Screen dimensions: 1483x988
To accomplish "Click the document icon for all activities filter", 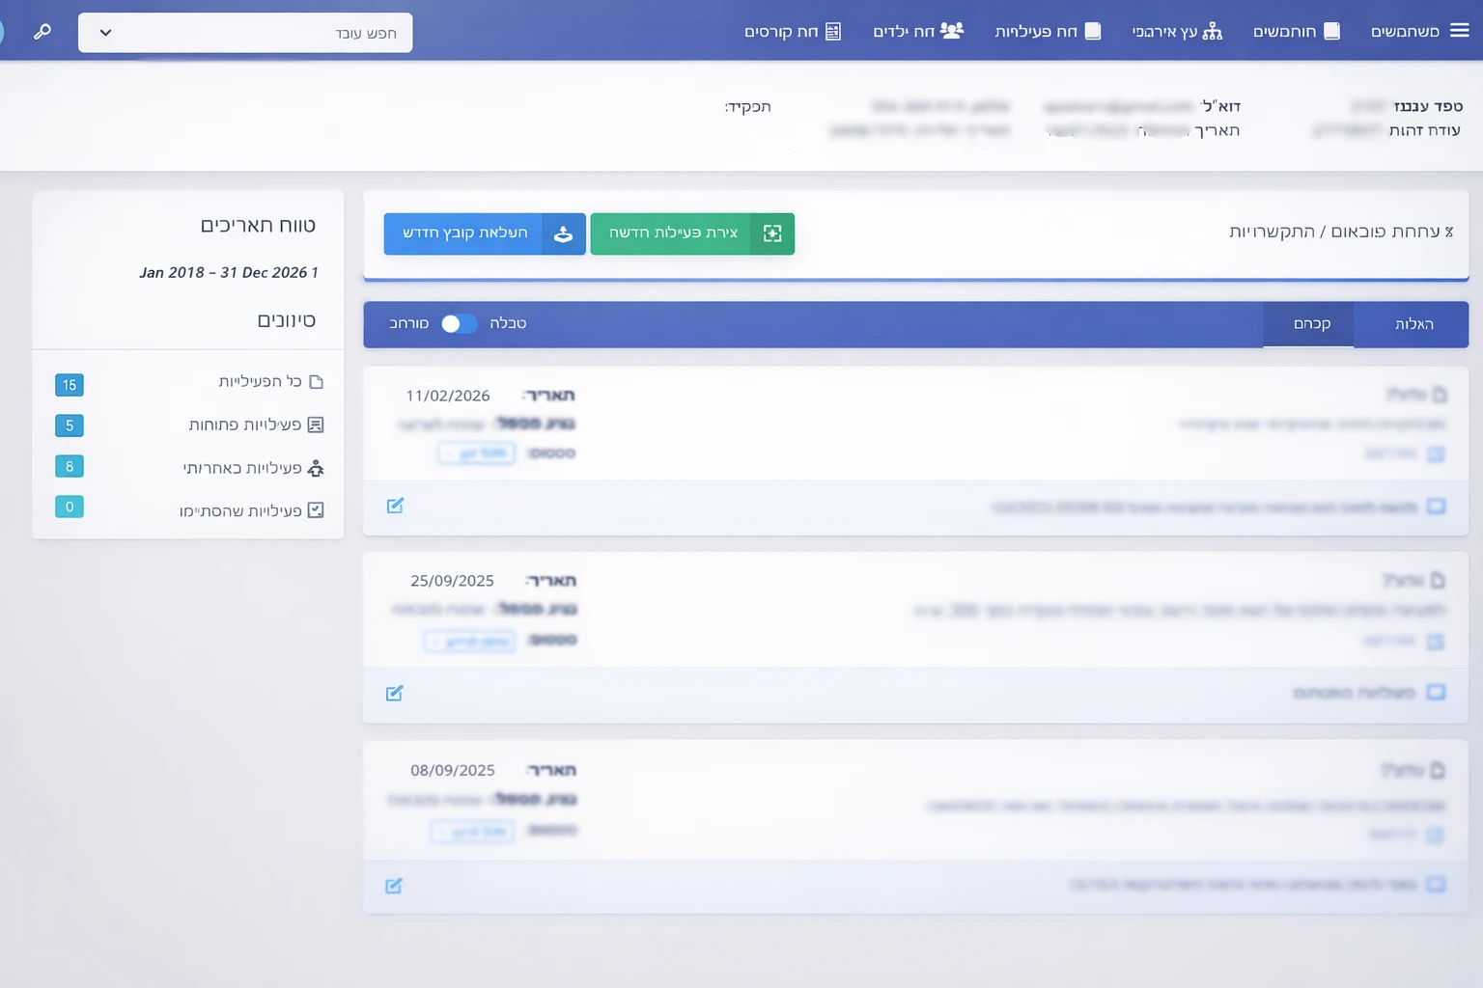I will [316, 382].
